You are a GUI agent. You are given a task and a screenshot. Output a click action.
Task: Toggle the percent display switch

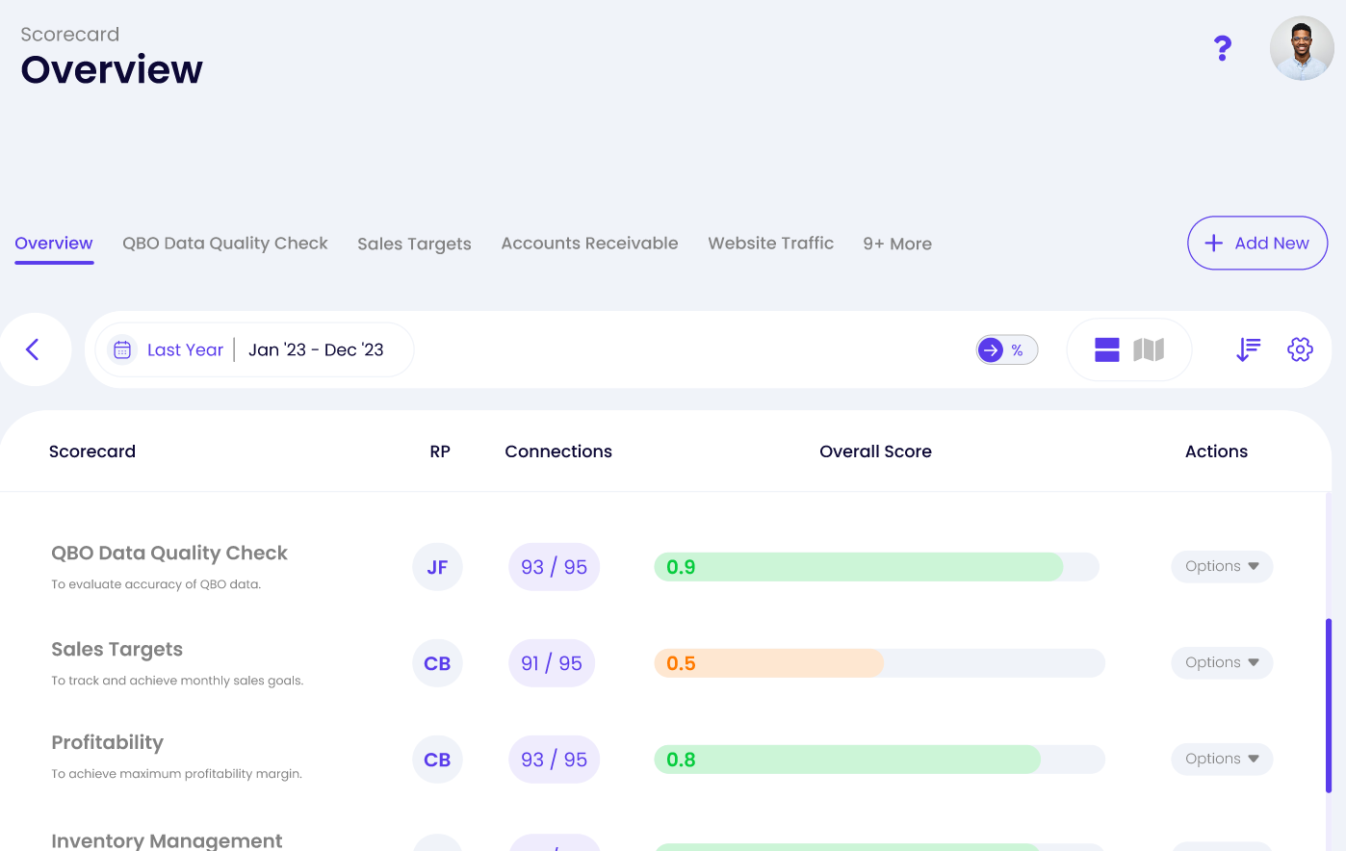tap(1007, 350)
